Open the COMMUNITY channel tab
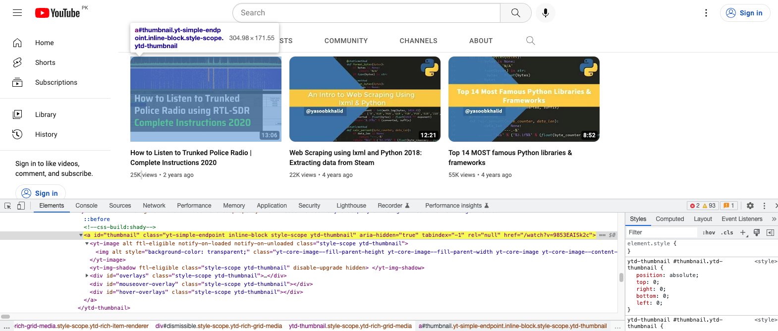The width and height of the screenshot is (778, 331). (x=346, y=41)
